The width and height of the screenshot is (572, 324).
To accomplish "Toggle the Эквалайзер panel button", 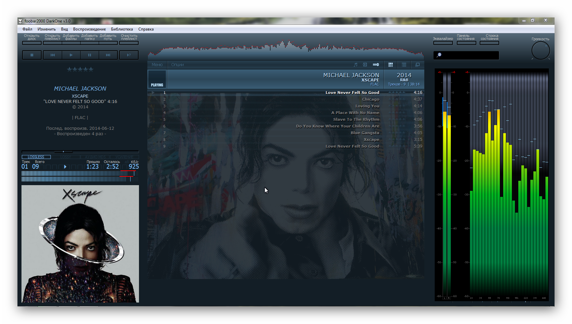I will [443, 43].
